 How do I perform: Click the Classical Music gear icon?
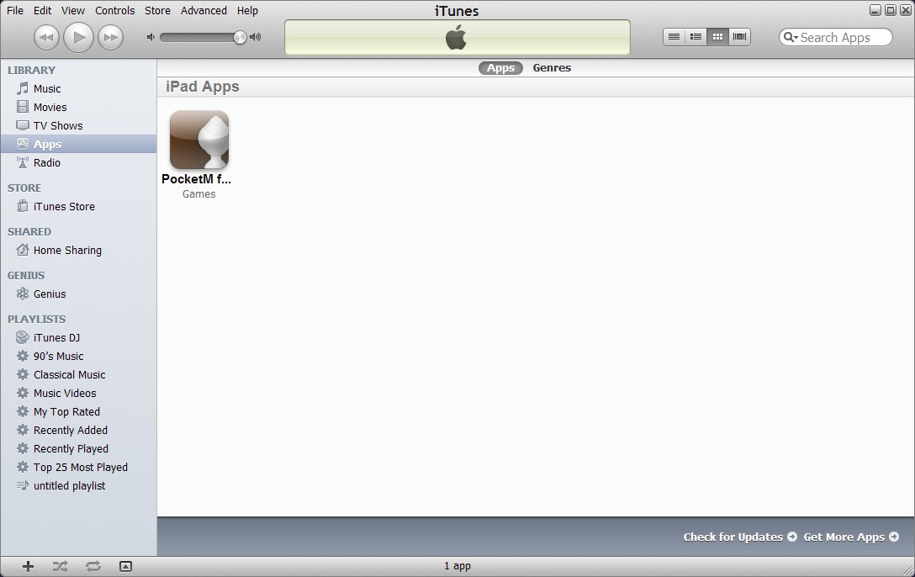pyautogui.click(x=22, y=374)
